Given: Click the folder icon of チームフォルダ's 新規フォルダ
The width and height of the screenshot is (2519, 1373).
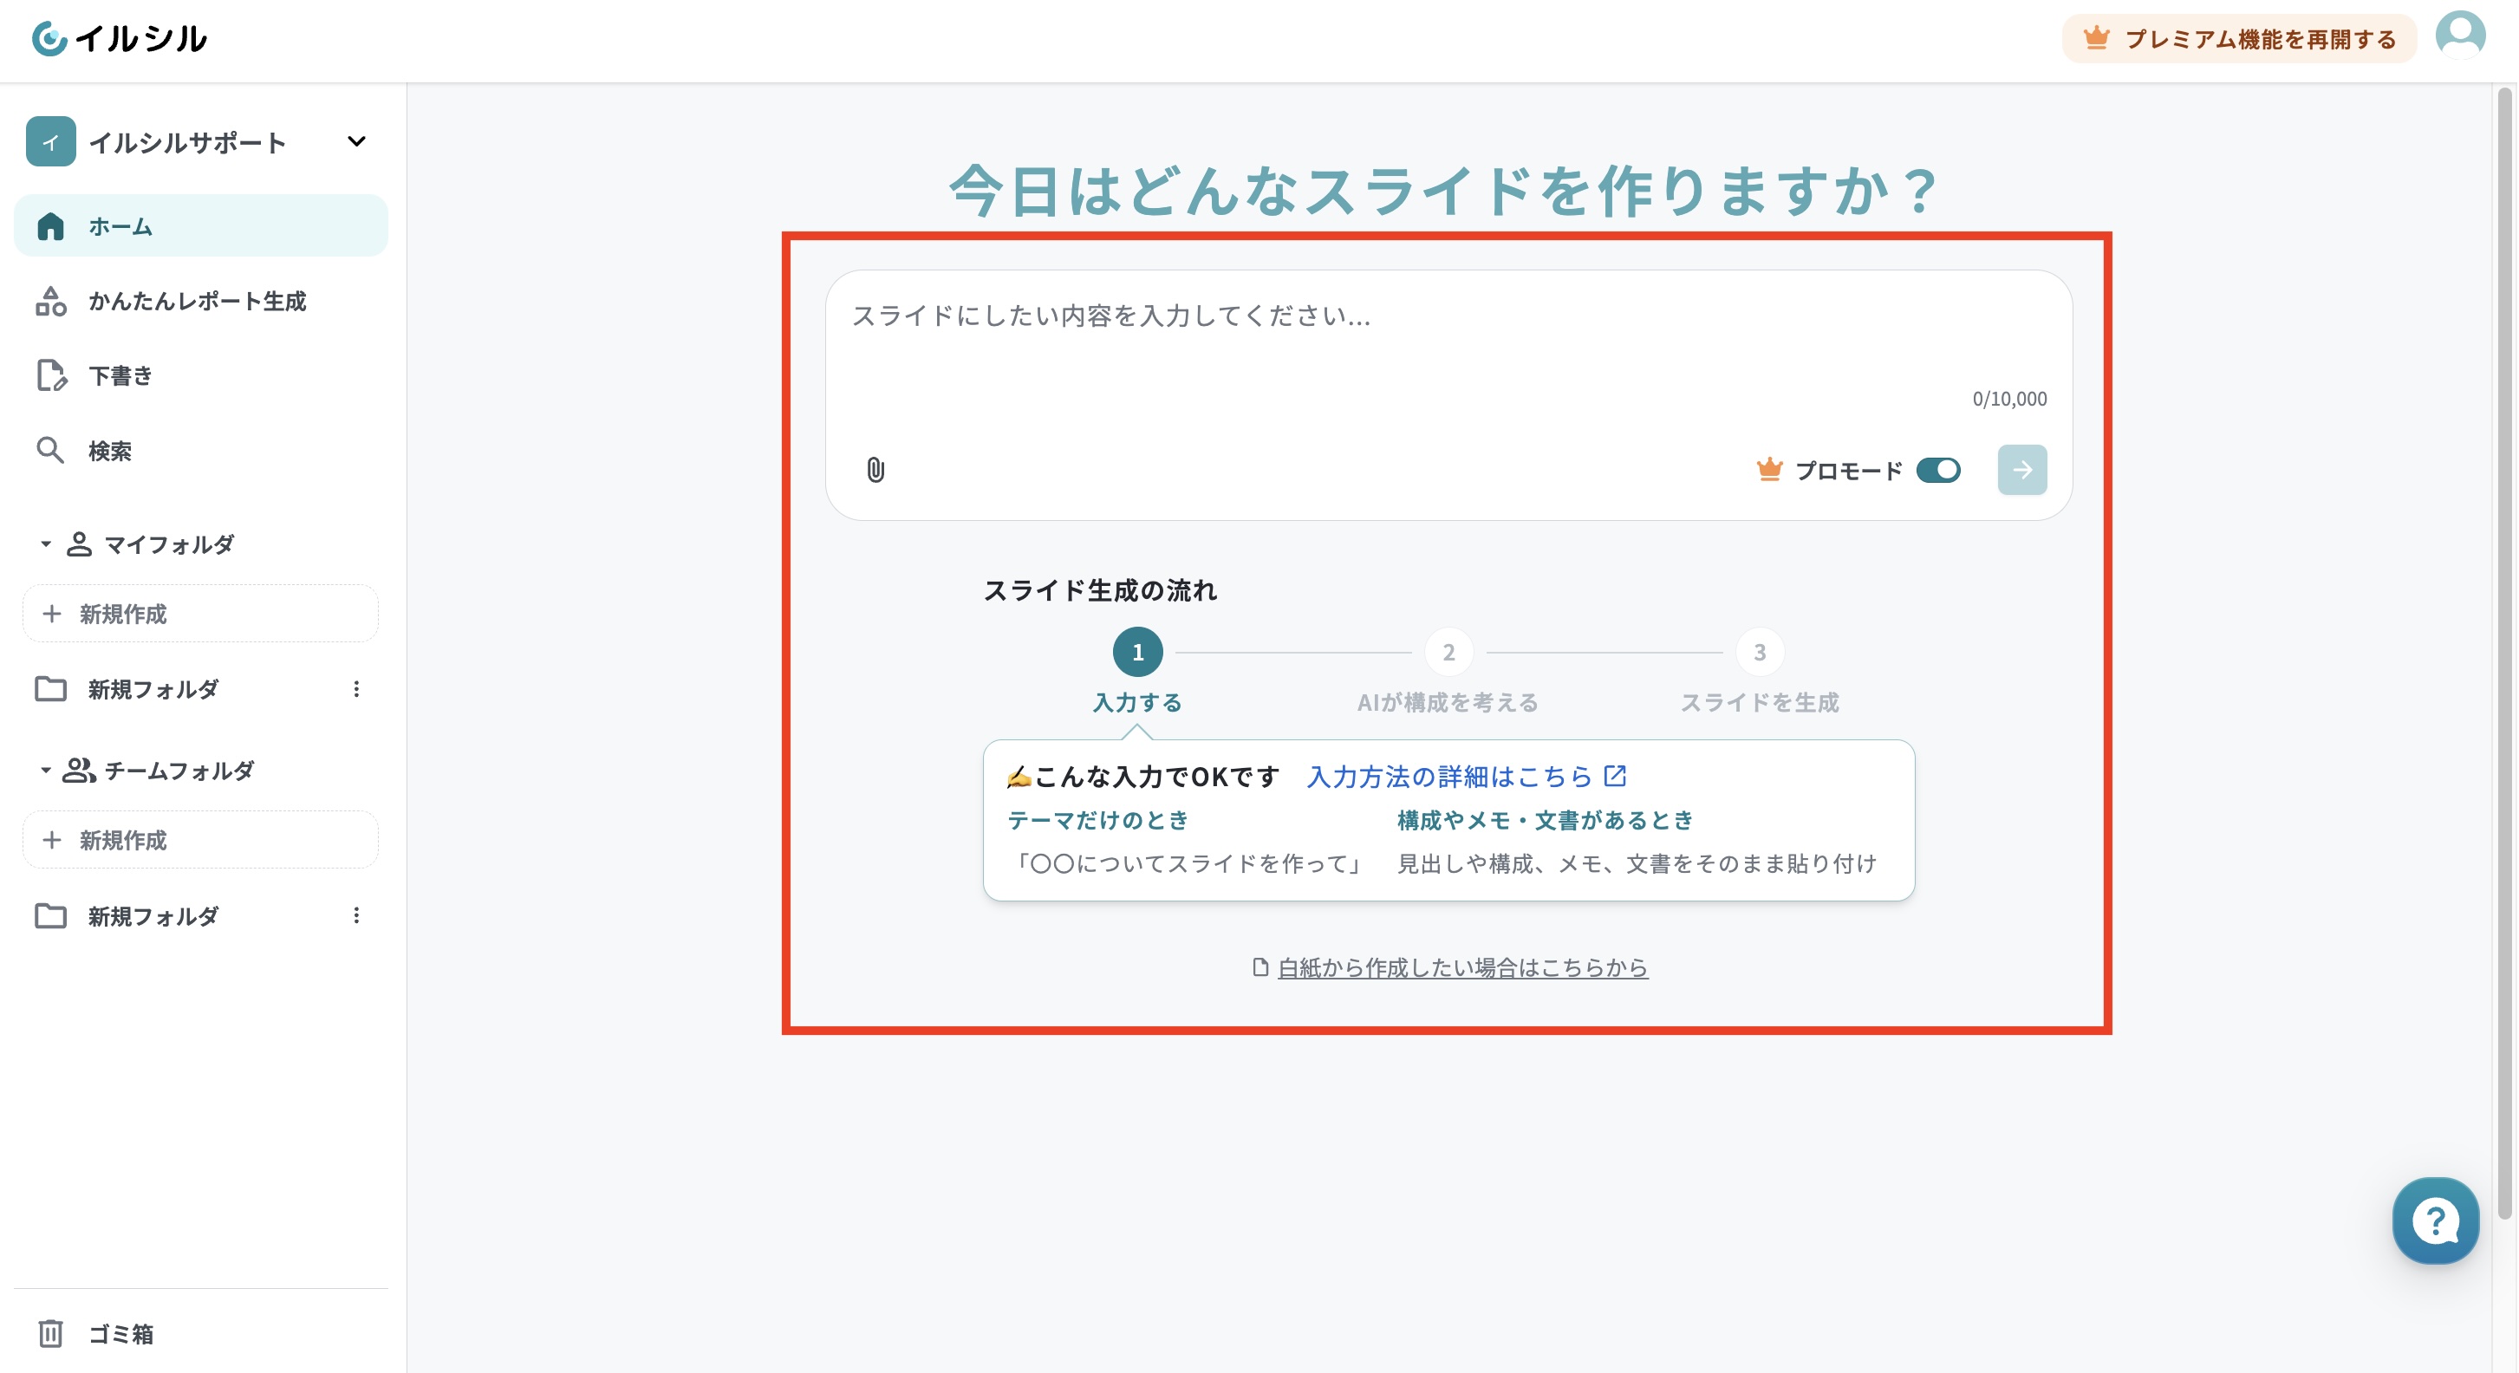Looking at the screenshot, I should point(51,916).
